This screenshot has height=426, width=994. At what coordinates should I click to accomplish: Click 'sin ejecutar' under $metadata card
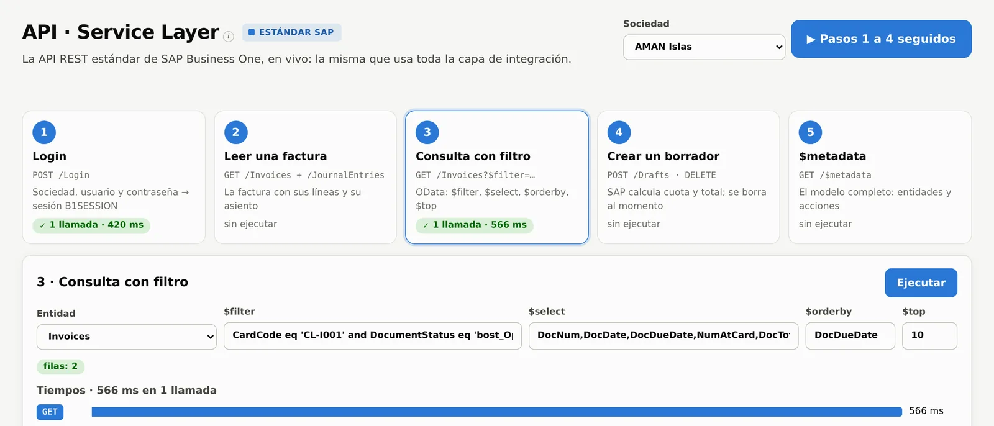(825, 224)
